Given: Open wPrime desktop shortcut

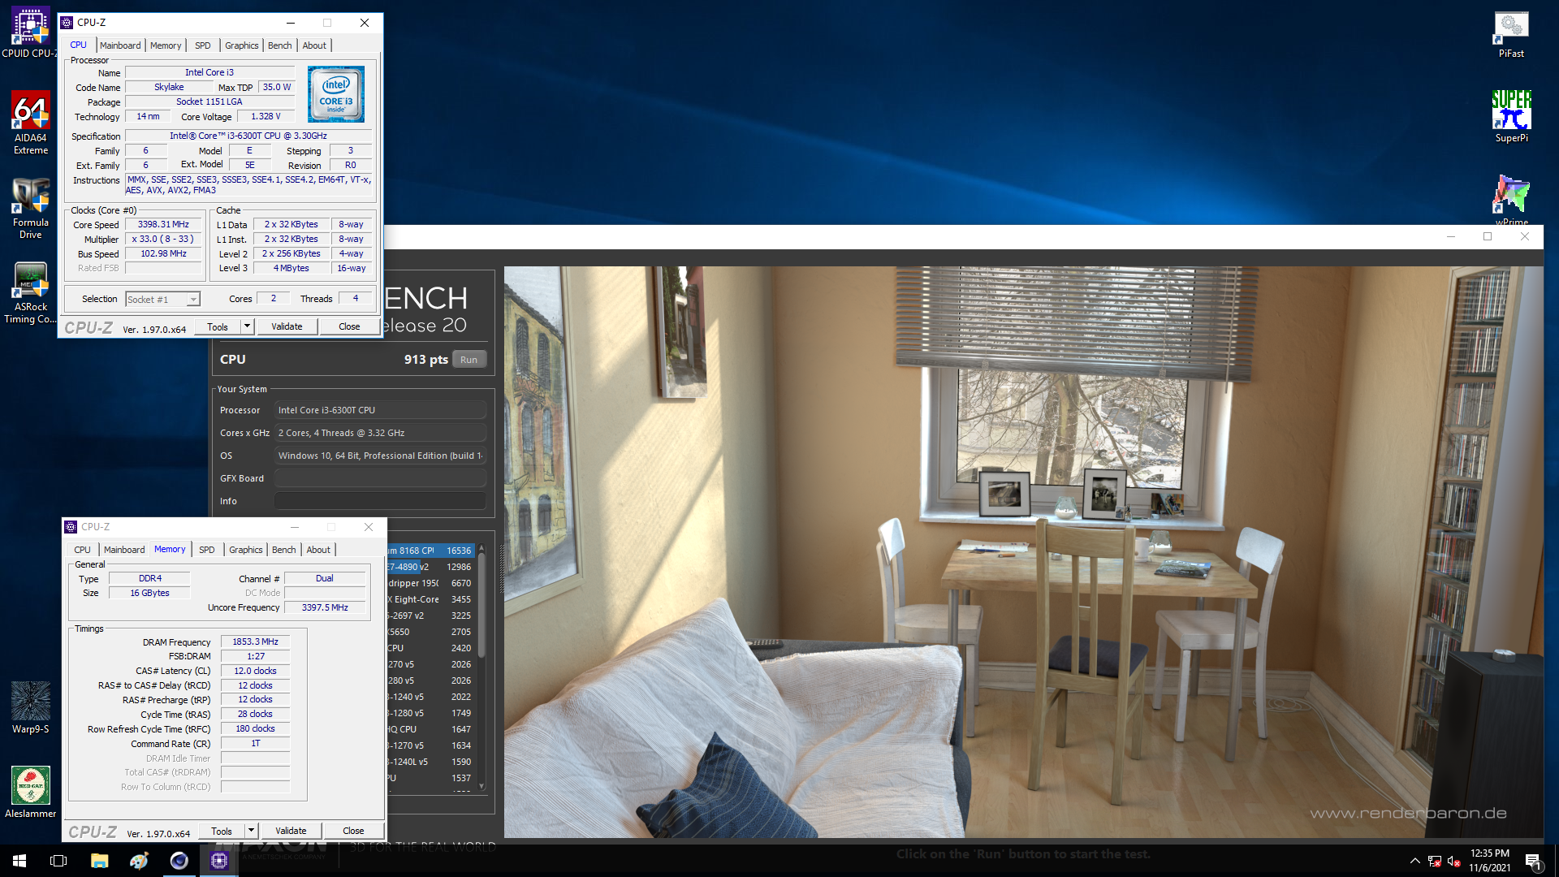Looking at the screenshot, I should pos(1511,200).
